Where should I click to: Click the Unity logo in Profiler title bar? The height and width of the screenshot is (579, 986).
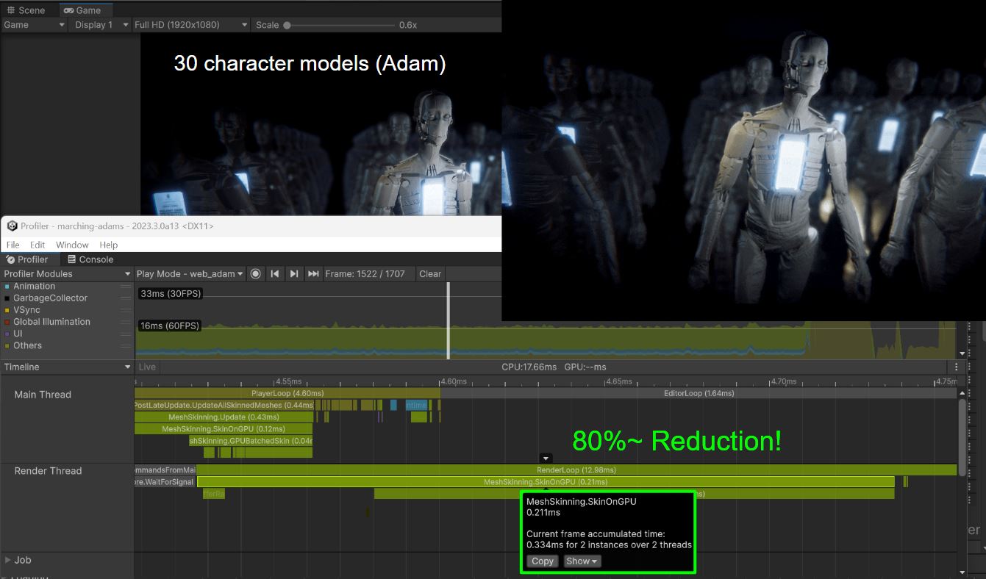(12, 226)
